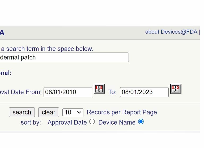Select Device Name sort radio button
This screenshot has height=148, width=204.
coord(141,122)
